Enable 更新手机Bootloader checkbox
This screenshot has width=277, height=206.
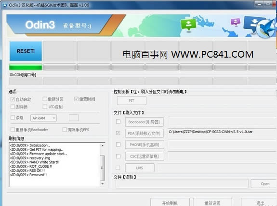tap(13, 130)
